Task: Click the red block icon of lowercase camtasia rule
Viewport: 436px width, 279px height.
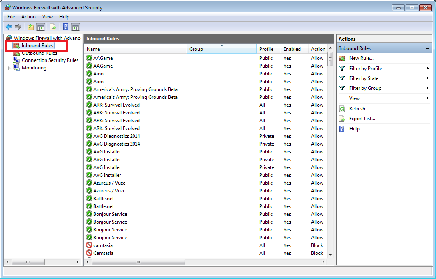Action: [89, 245]
